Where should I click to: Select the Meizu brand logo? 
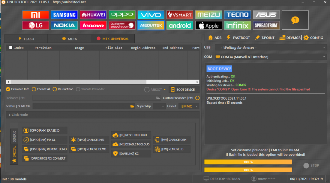tap(208, 15)
